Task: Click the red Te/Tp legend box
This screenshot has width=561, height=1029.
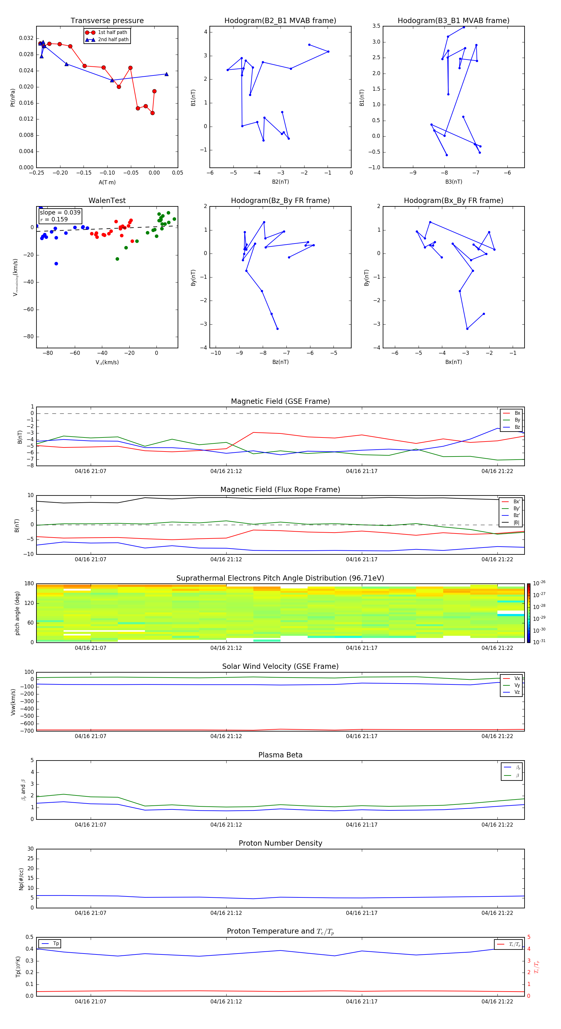Action: click(508, 944)
